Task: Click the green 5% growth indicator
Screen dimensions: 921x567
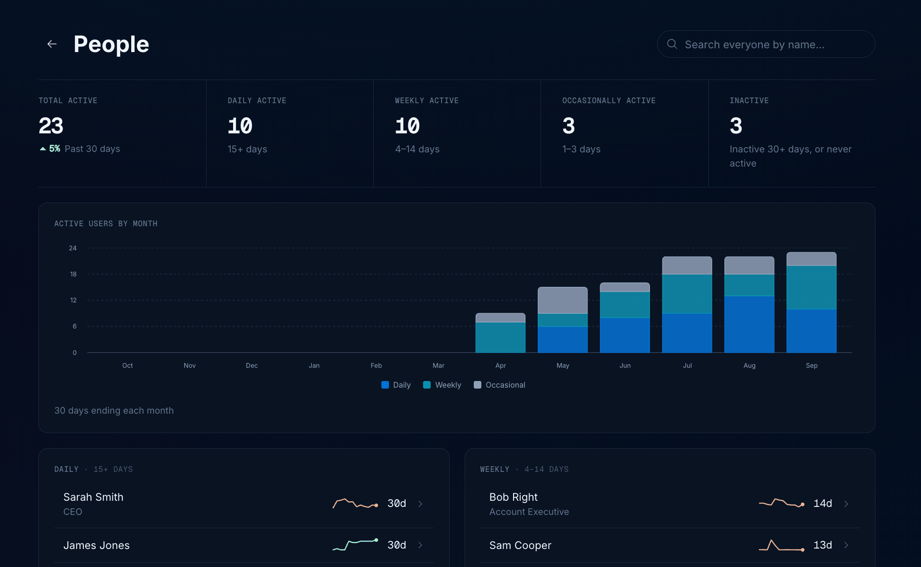Action: (50, 149)
